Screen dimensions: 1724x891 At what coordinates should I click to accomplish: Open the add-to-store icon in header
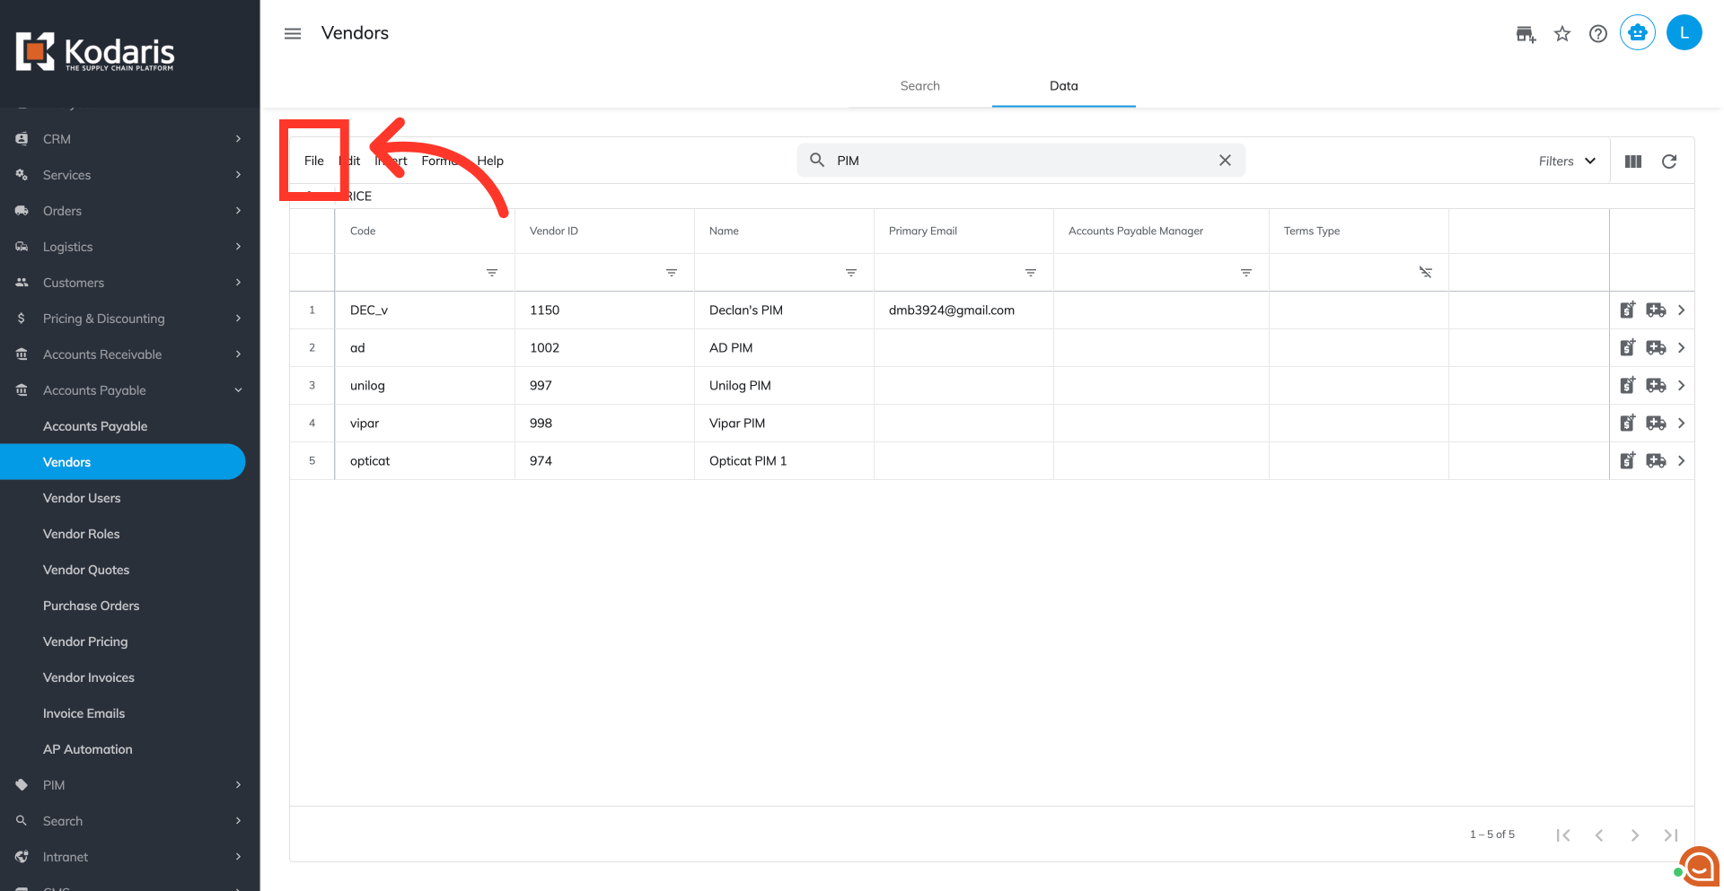[x=1526, y=34]
